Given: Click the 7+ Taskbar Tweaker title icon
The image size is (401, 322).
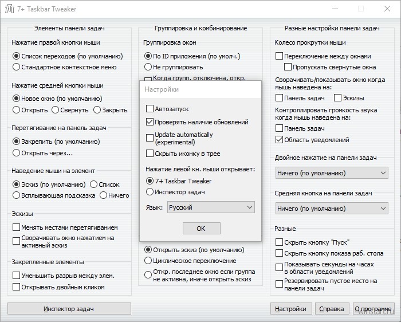Looking at the screenshot, I should 10,9.
